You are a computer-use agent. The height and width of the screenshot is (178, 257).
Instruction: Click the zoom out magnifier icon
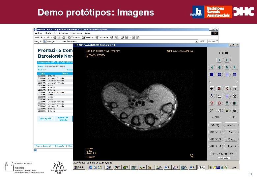click(227, 89)
